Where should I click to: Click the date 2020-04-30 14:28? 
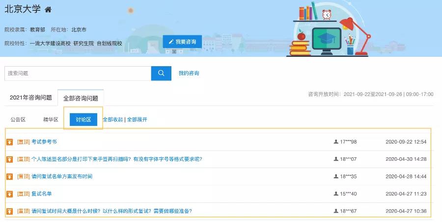coord(406,159)
